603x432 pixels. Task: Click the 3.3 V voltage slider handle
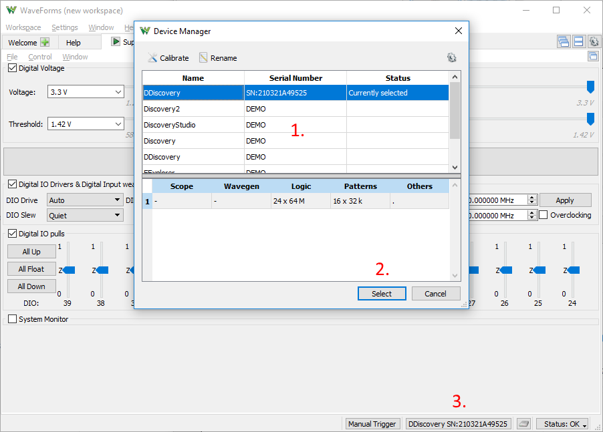tap(590, 87)
